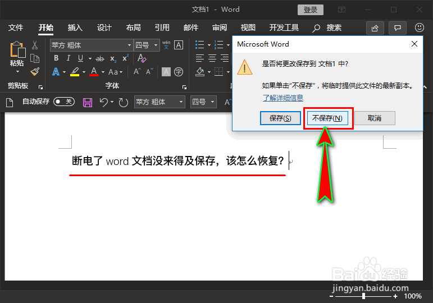Open text effects dropdown arrow
433x303 pixels.
coord(65,72)
